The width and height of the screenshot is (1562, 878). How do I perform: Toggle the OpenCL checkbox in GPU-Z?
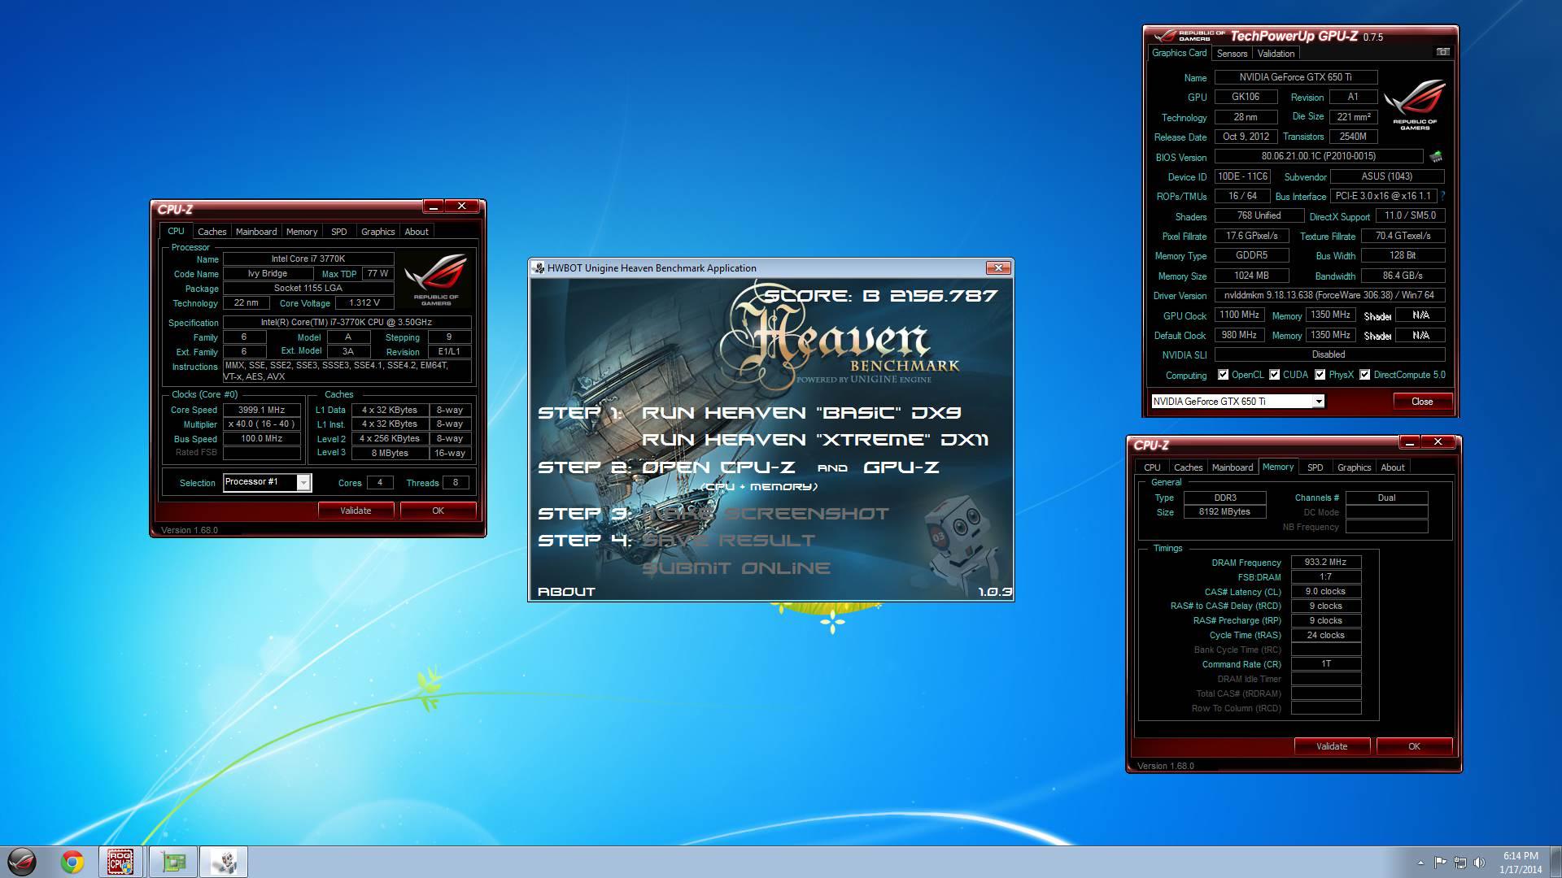[x=1223, y=375]
